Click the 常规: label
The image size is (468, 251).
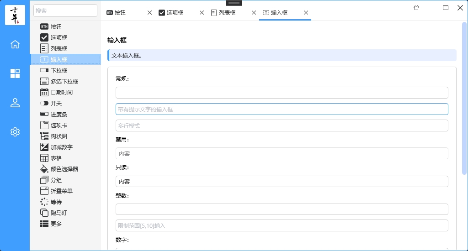(x=122, y=78)
